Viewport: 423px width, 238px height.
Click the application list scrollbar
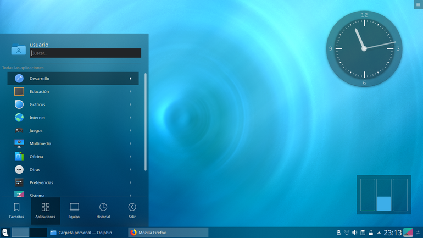(146, 122)
